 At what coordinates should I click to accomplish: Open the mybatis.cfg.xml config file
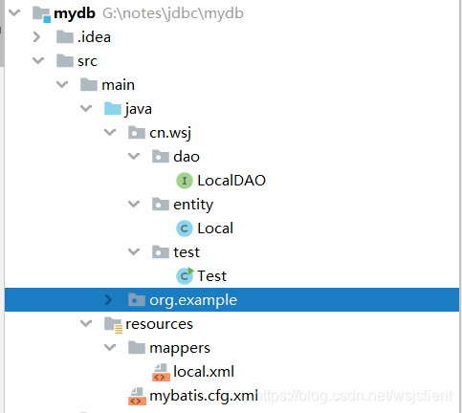coord(204,396)
